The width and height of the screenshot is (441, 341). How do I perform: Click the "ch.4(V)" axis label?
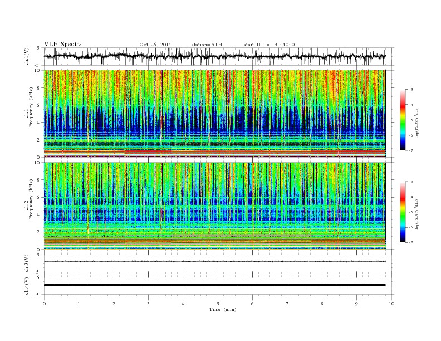coord(27,286)
